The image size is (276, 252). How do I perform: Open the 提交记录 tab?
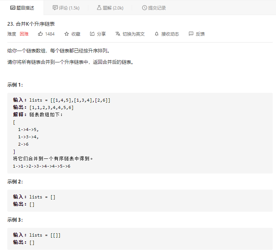(x=154, y=8)
